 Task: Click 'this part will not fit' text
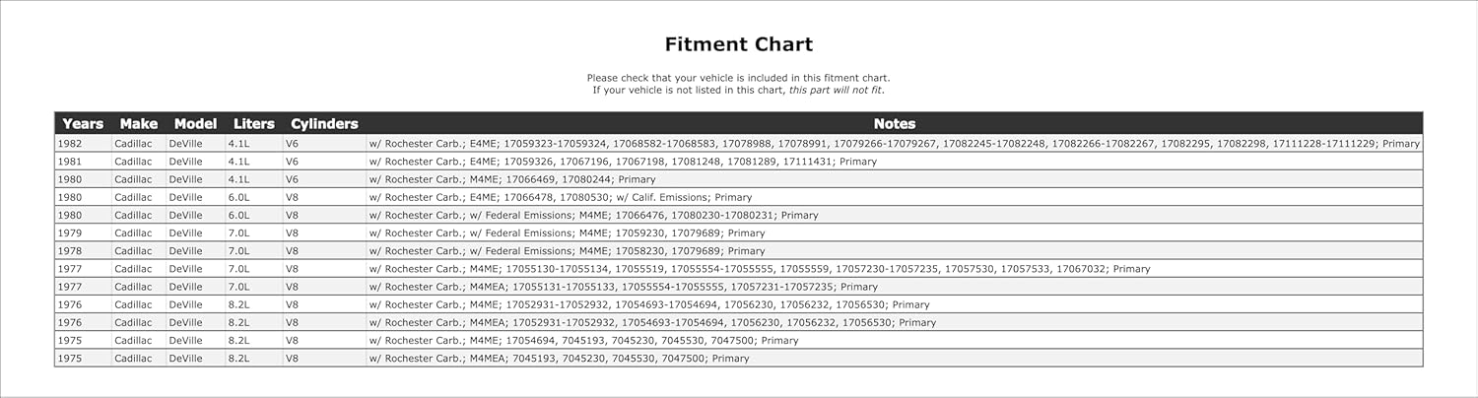point(836,91)
